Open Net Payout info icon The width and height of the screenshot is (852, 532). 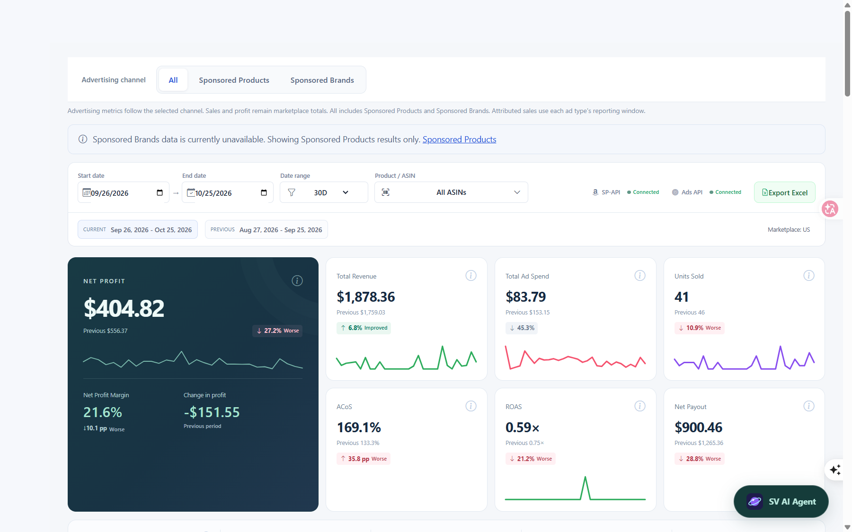(809, 406)
